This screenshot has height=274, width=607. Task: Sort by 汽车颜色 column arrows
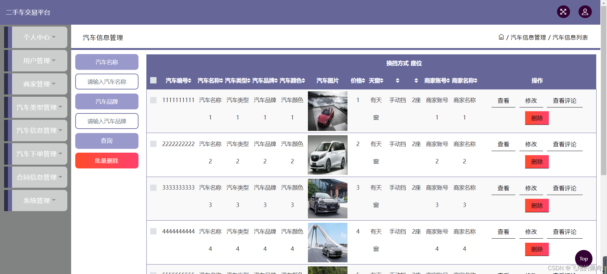tap(303, 81)
